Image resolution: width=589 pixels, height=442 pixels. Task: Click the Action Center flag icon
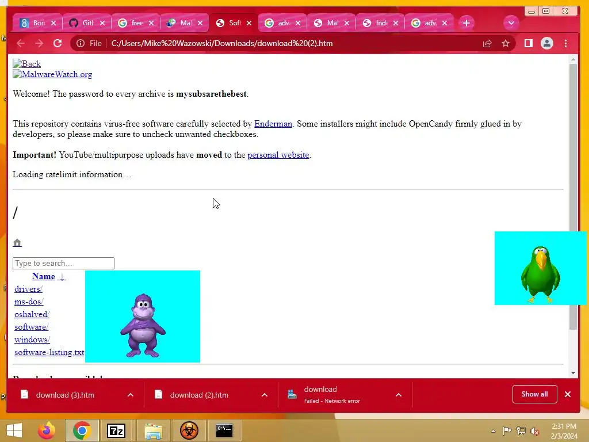(x=507, y=431)
